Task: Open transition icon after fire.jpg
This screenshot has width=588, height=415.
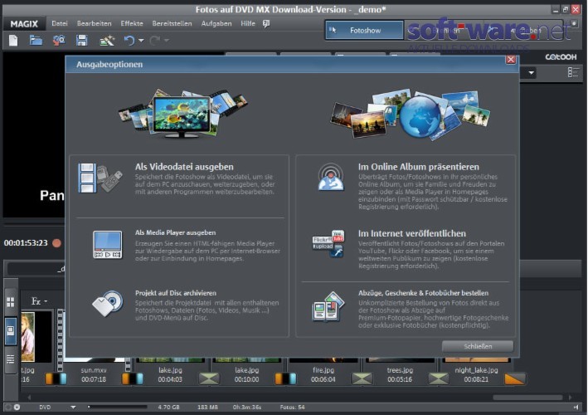Action: [x=362, y=379]
